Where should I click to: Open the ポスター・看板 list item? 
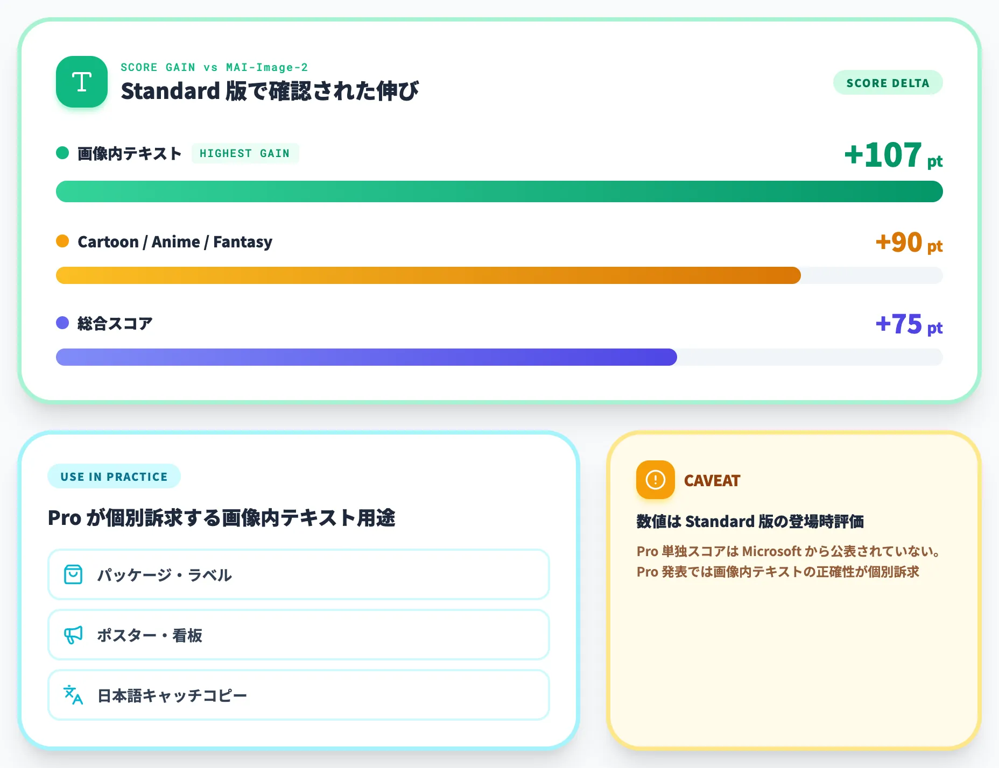click(299, 635)
